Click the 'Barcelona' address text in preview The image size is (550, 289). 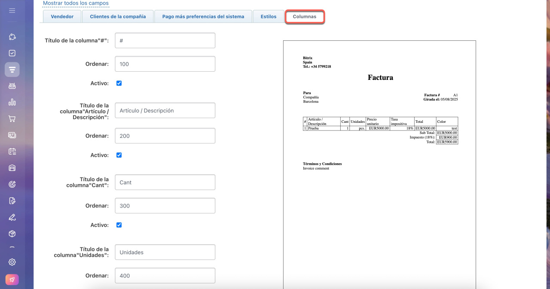coord(311,102)
